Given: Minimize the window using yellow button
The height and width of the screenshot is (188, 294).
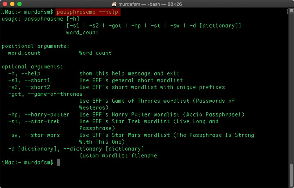Looking at the screenshot, I should pos(12,4).
